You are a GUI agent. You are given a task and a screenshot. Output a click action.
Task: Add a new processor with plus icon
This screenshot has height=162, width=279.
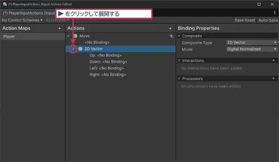pos(273,79)
